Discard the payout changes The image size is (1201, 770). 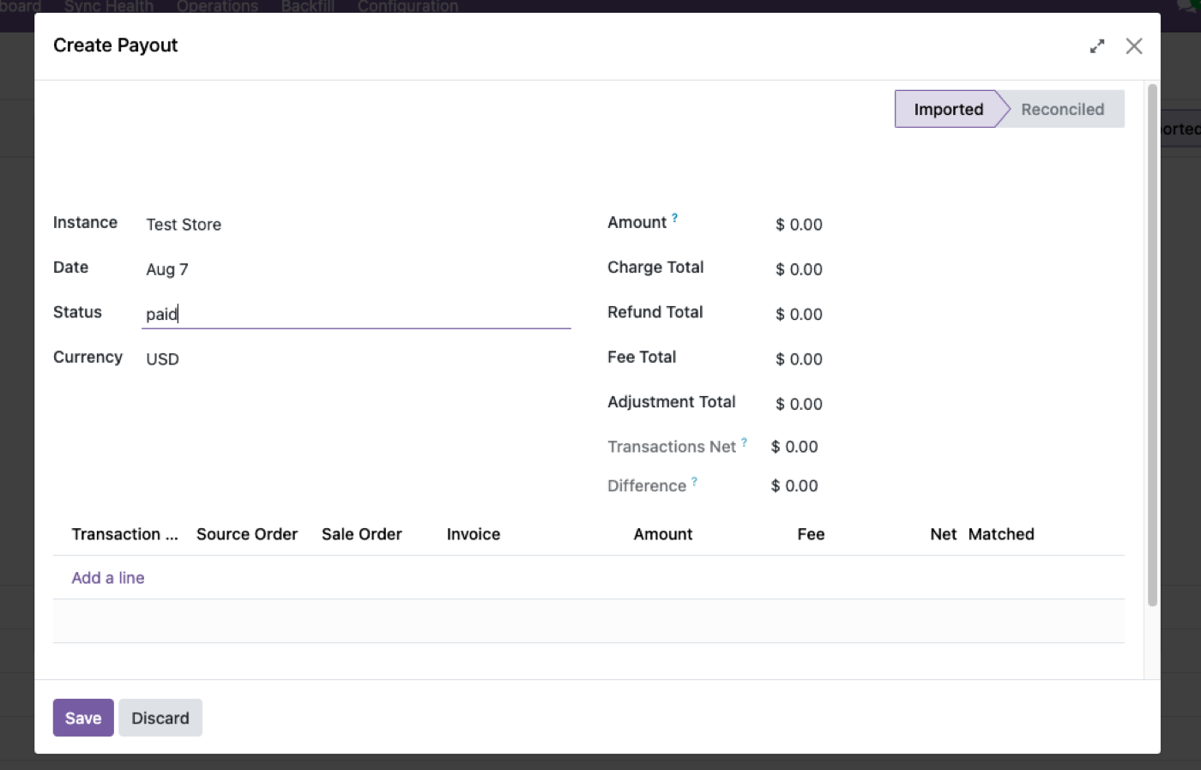point(160,718)
